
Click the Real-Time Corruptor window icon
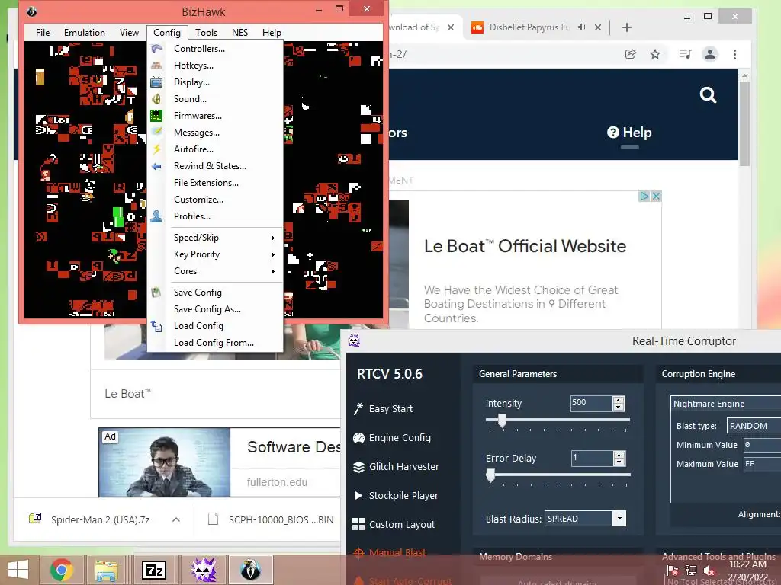click(x=354, y=340)
